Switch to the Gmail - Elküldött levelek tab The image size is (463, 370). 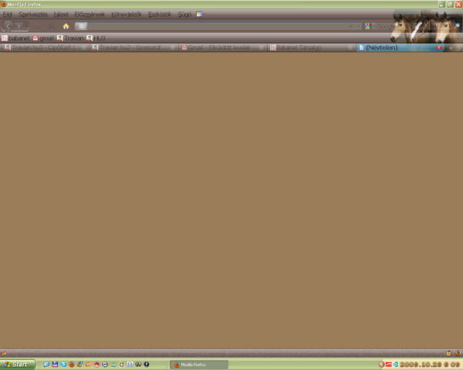[219, 48]
